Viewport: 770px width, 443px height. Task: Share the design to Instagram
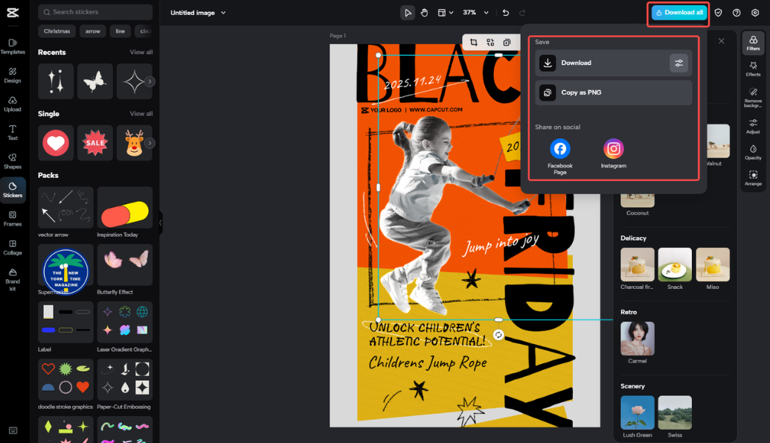[x=613, y=149]
